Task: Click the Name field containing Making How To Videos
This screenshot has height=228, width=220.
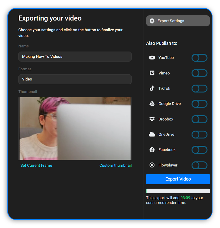Action: 75,56
